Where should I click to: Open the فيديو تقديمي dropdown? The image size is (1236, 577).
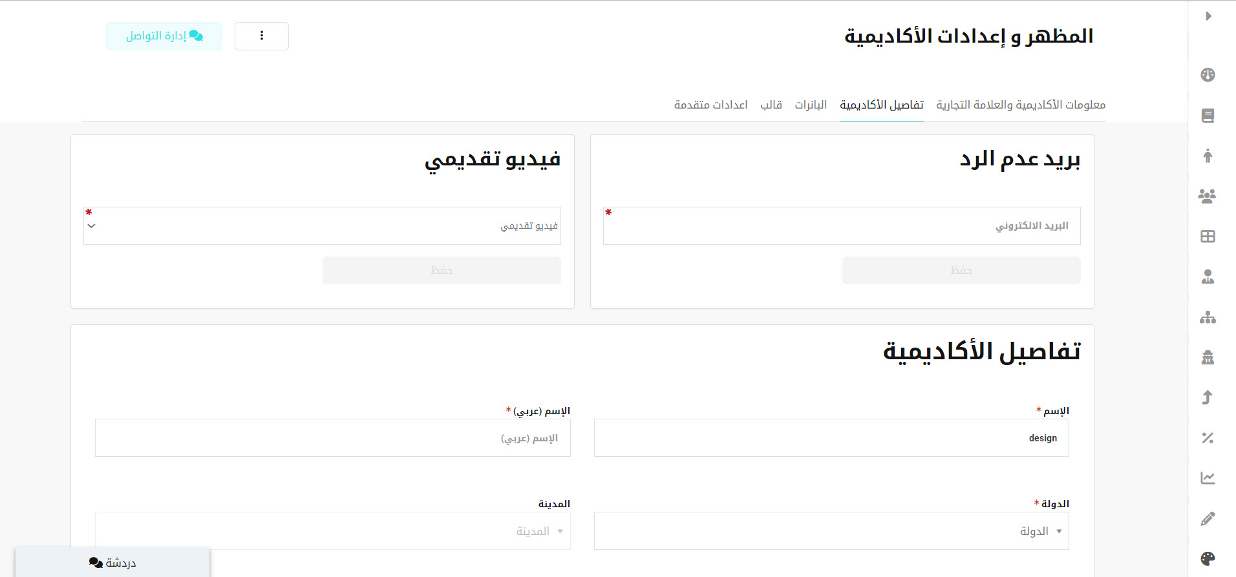322,226
